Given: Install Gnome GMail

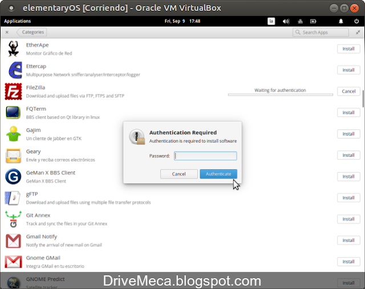Looking at the screenshot, I should click(348, 262).
